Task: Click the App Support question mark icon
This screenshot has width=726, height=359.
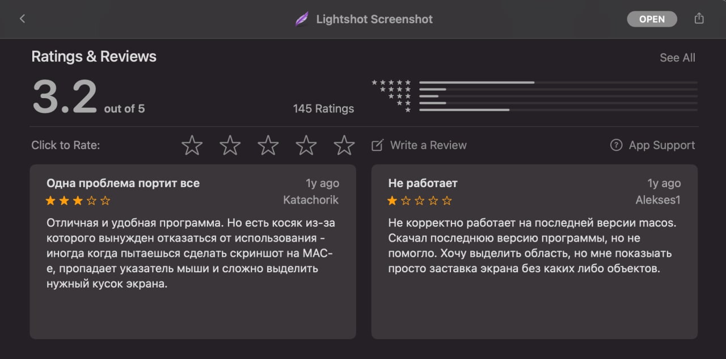Action: pyautogui.click(x=617, y=145)
